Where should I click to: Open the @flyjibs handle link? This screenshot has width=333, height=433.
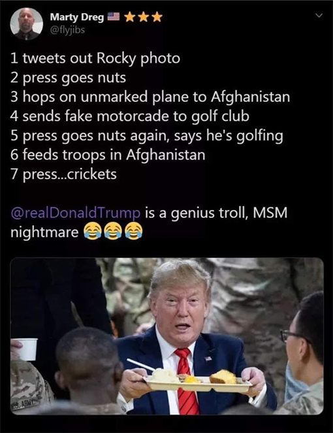(67, 29)
